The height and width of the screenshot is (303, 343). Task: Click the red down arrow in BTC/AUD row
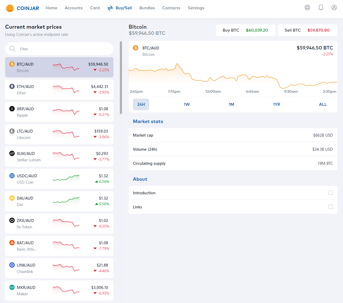(x=95, y=70)
